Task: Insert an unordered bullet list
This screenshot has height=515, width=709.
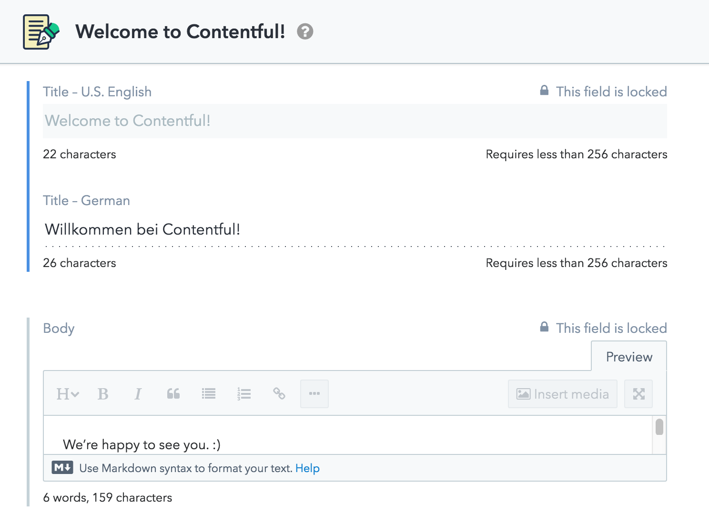Action: tap(209, 394)
